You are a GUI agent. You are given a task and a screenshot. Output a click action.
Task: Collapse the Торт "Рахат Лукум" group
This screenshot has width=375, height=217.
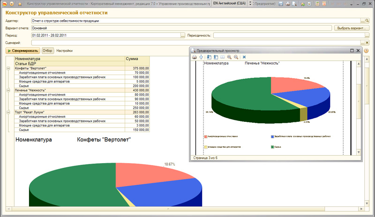pyautogui.click(x=8, y=112)
